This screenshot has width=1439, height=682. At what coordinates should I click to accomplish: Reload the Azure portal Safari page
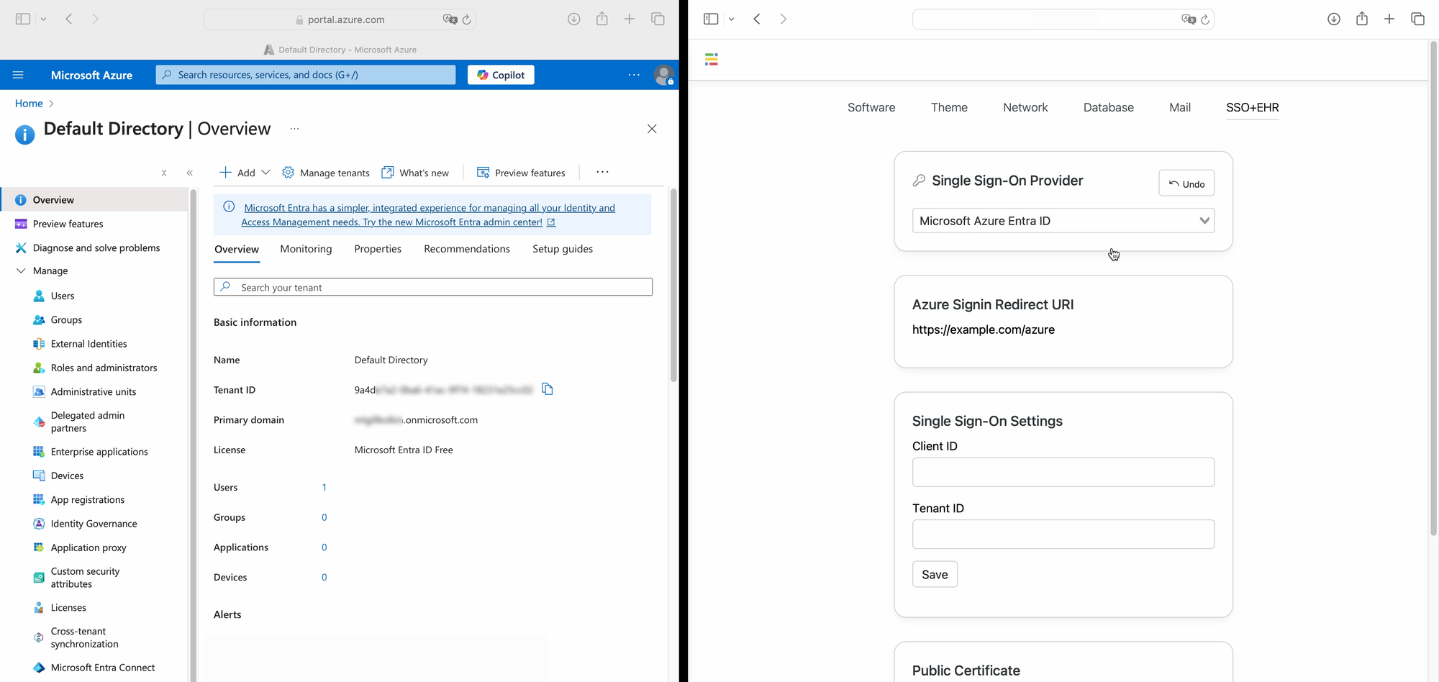pos(467,19)
